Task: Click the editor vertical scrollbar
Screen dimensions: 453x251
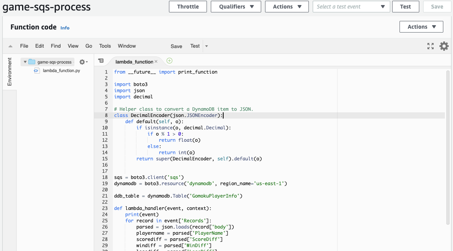Action: pos(448,147)
